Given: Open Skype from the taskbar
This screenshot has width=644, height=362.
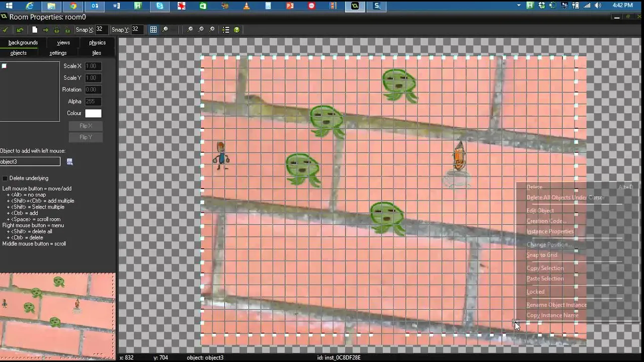Looking at the screenshot, I should pos(160,6).
